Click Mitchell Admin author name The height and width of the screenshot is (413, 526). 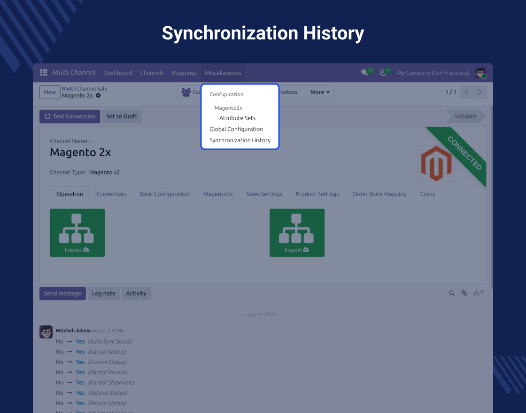73,330
